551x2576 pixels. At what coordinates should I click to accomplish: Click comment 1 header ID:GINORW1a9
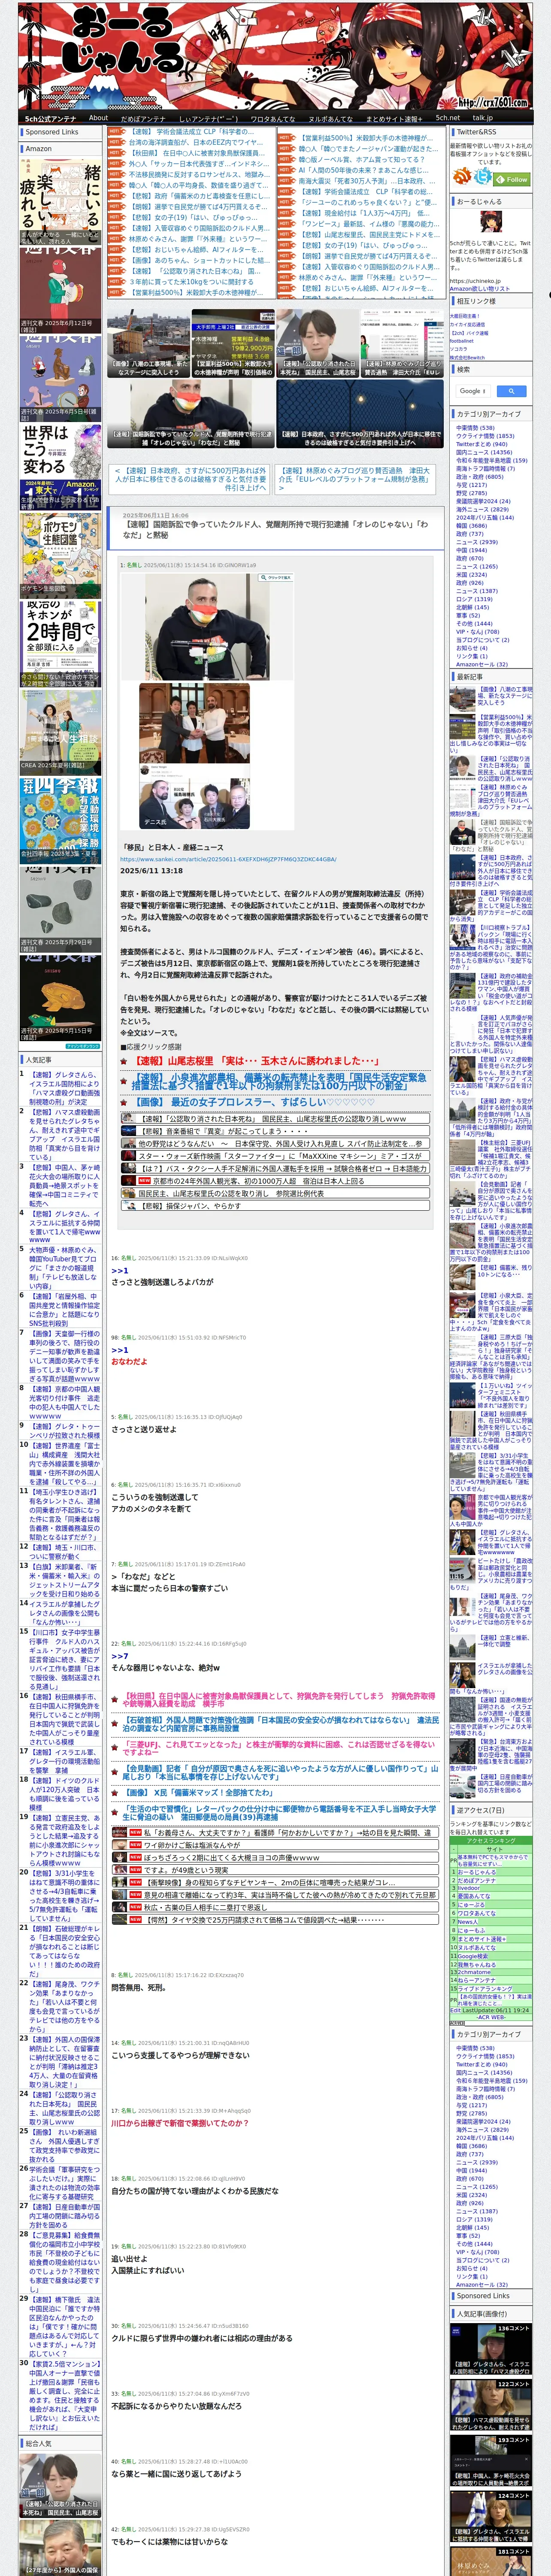coord(188,565)
